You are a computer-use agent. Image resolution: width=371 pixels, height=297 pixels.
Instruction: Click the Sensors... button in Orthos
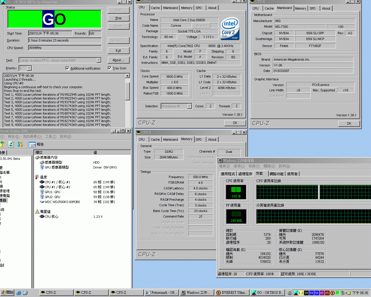tap(118, 40)
